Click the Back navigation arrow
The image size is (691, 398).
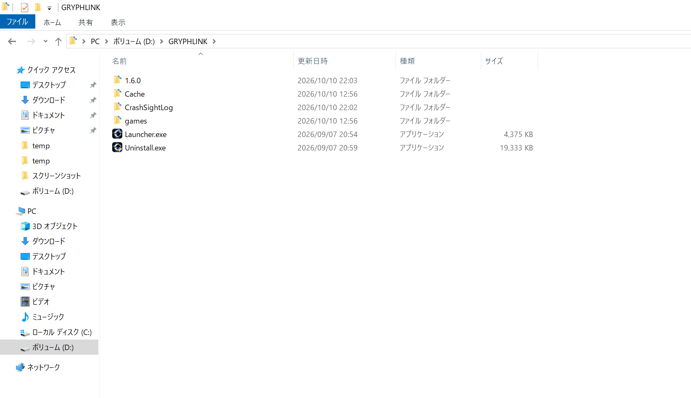[x=12, y=41]
